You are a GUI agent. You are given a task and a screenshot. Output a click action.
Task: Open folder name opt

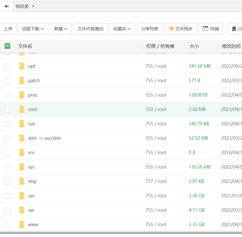32,66
